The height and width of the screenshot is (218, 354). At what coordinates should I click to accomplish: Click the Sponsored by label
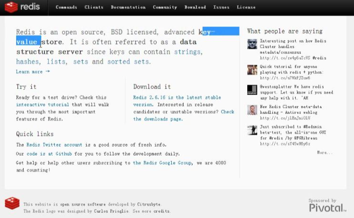click(322, 200)
